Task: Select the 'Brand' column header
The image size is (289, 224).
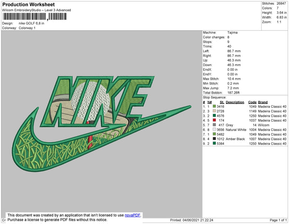Action: pyautogui.click(x=263, y=102)
